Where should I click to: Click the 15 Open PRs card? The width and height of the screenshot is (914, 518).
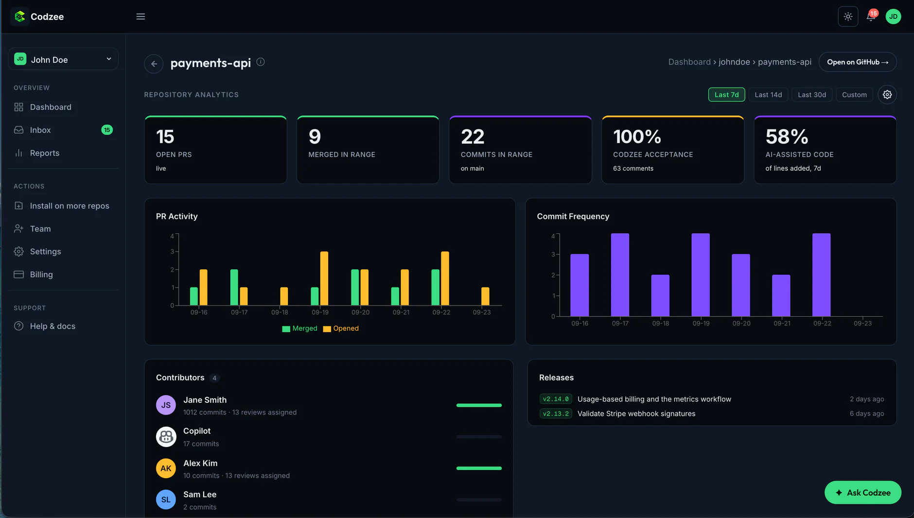pyautogui.click(x=215, y=150)
